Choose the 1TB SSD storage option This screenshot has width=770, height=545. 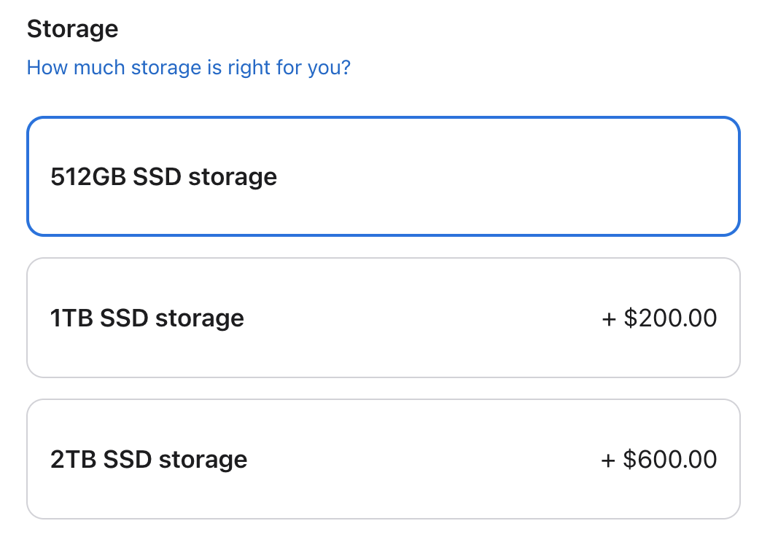click(384, 318)
